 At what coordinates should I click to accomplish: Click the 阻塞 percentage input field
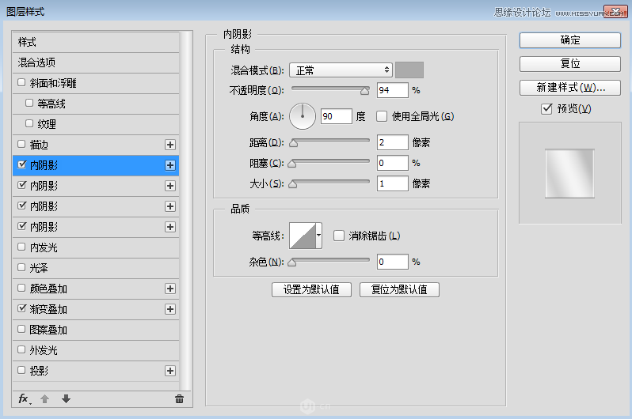click(x=393, y=163)
